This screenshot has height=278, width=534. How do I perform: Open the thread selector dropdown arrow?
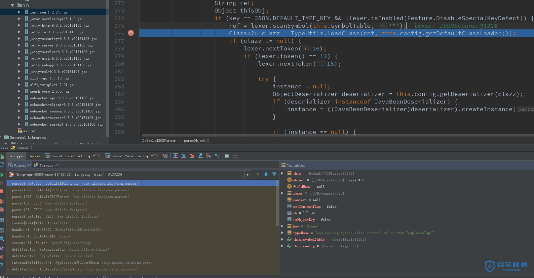[x=247, y=174]
